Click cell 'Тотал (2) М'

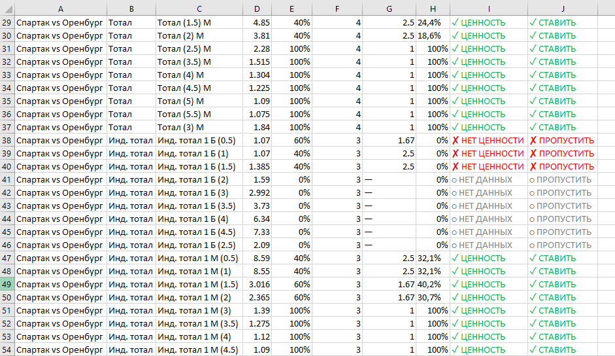(x=181, y=35)
